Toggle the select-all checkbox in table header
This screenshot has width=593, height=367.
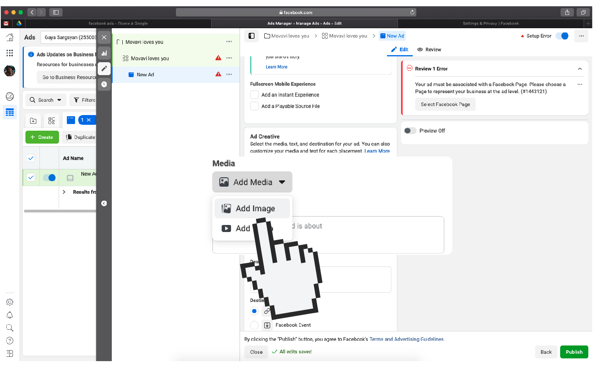(x=31, y=158)
